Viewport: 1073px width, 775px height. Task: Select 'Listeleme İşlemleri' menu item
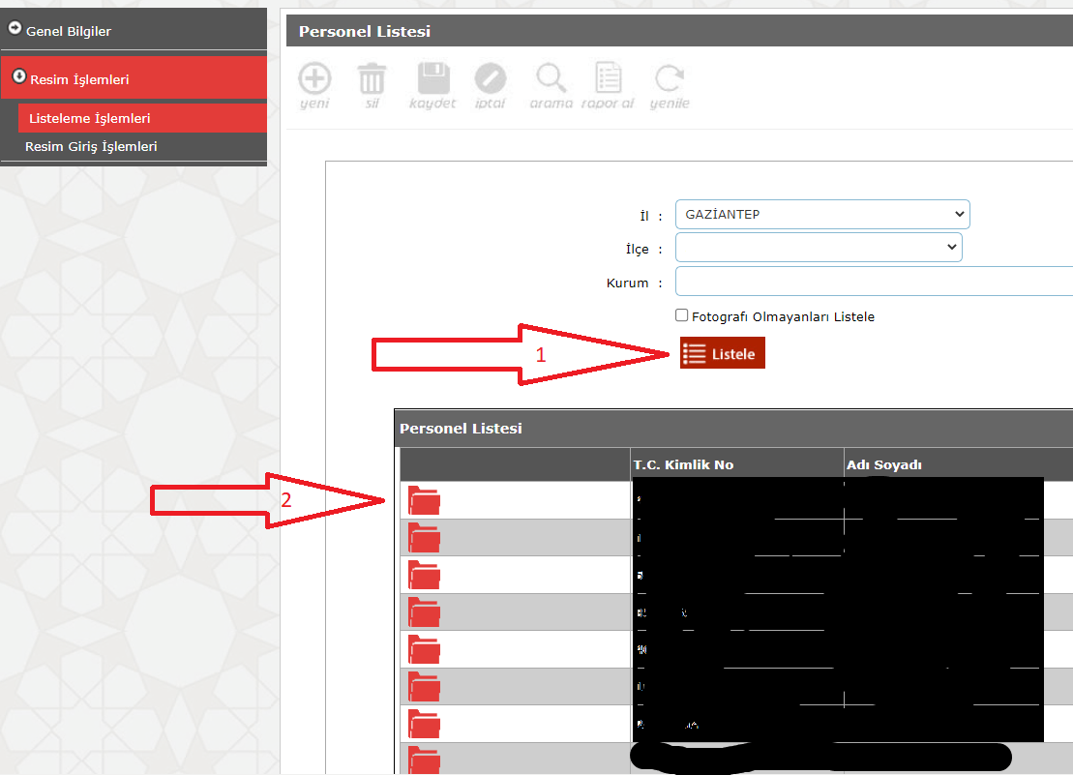(90, 119)
